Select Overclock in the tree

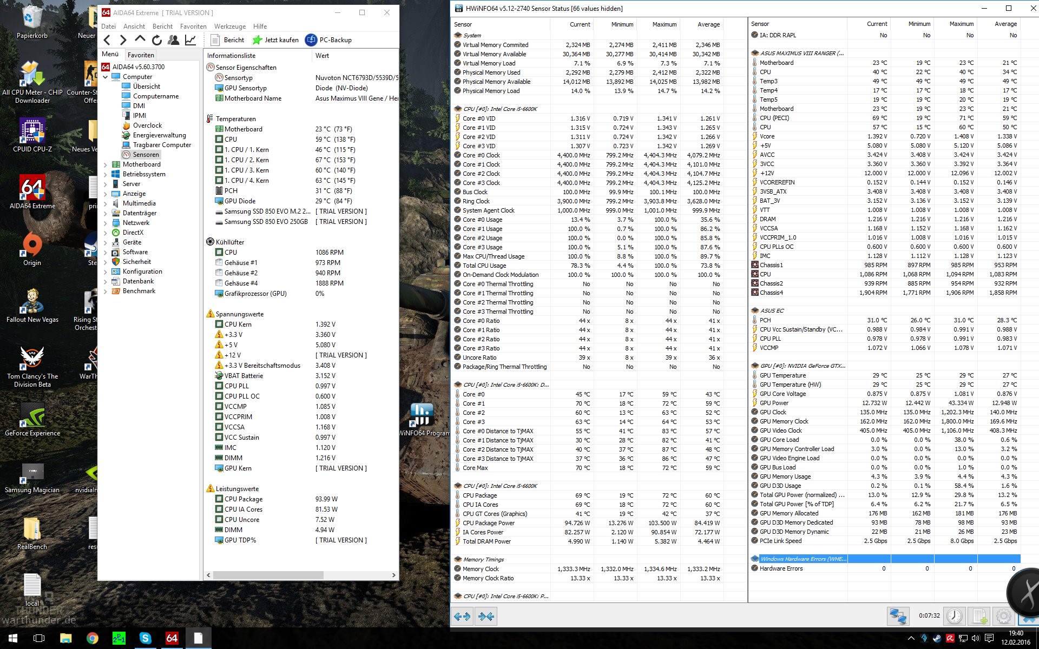(x=147, y=125)
